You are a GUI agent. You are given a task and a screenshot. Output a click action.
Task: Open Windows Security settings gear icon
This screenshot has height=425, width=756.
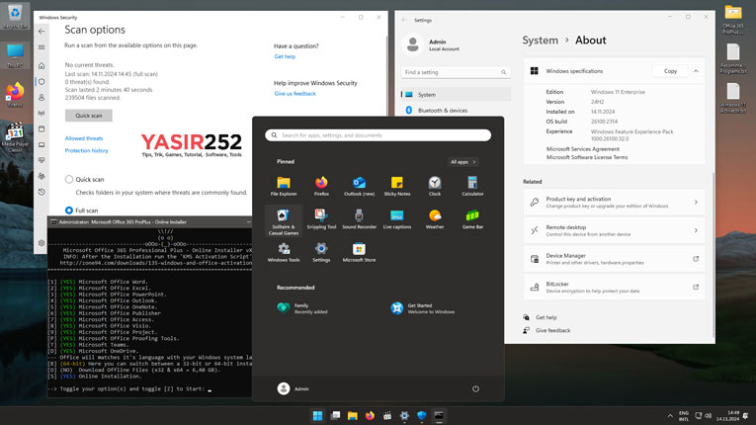(42, 243)
